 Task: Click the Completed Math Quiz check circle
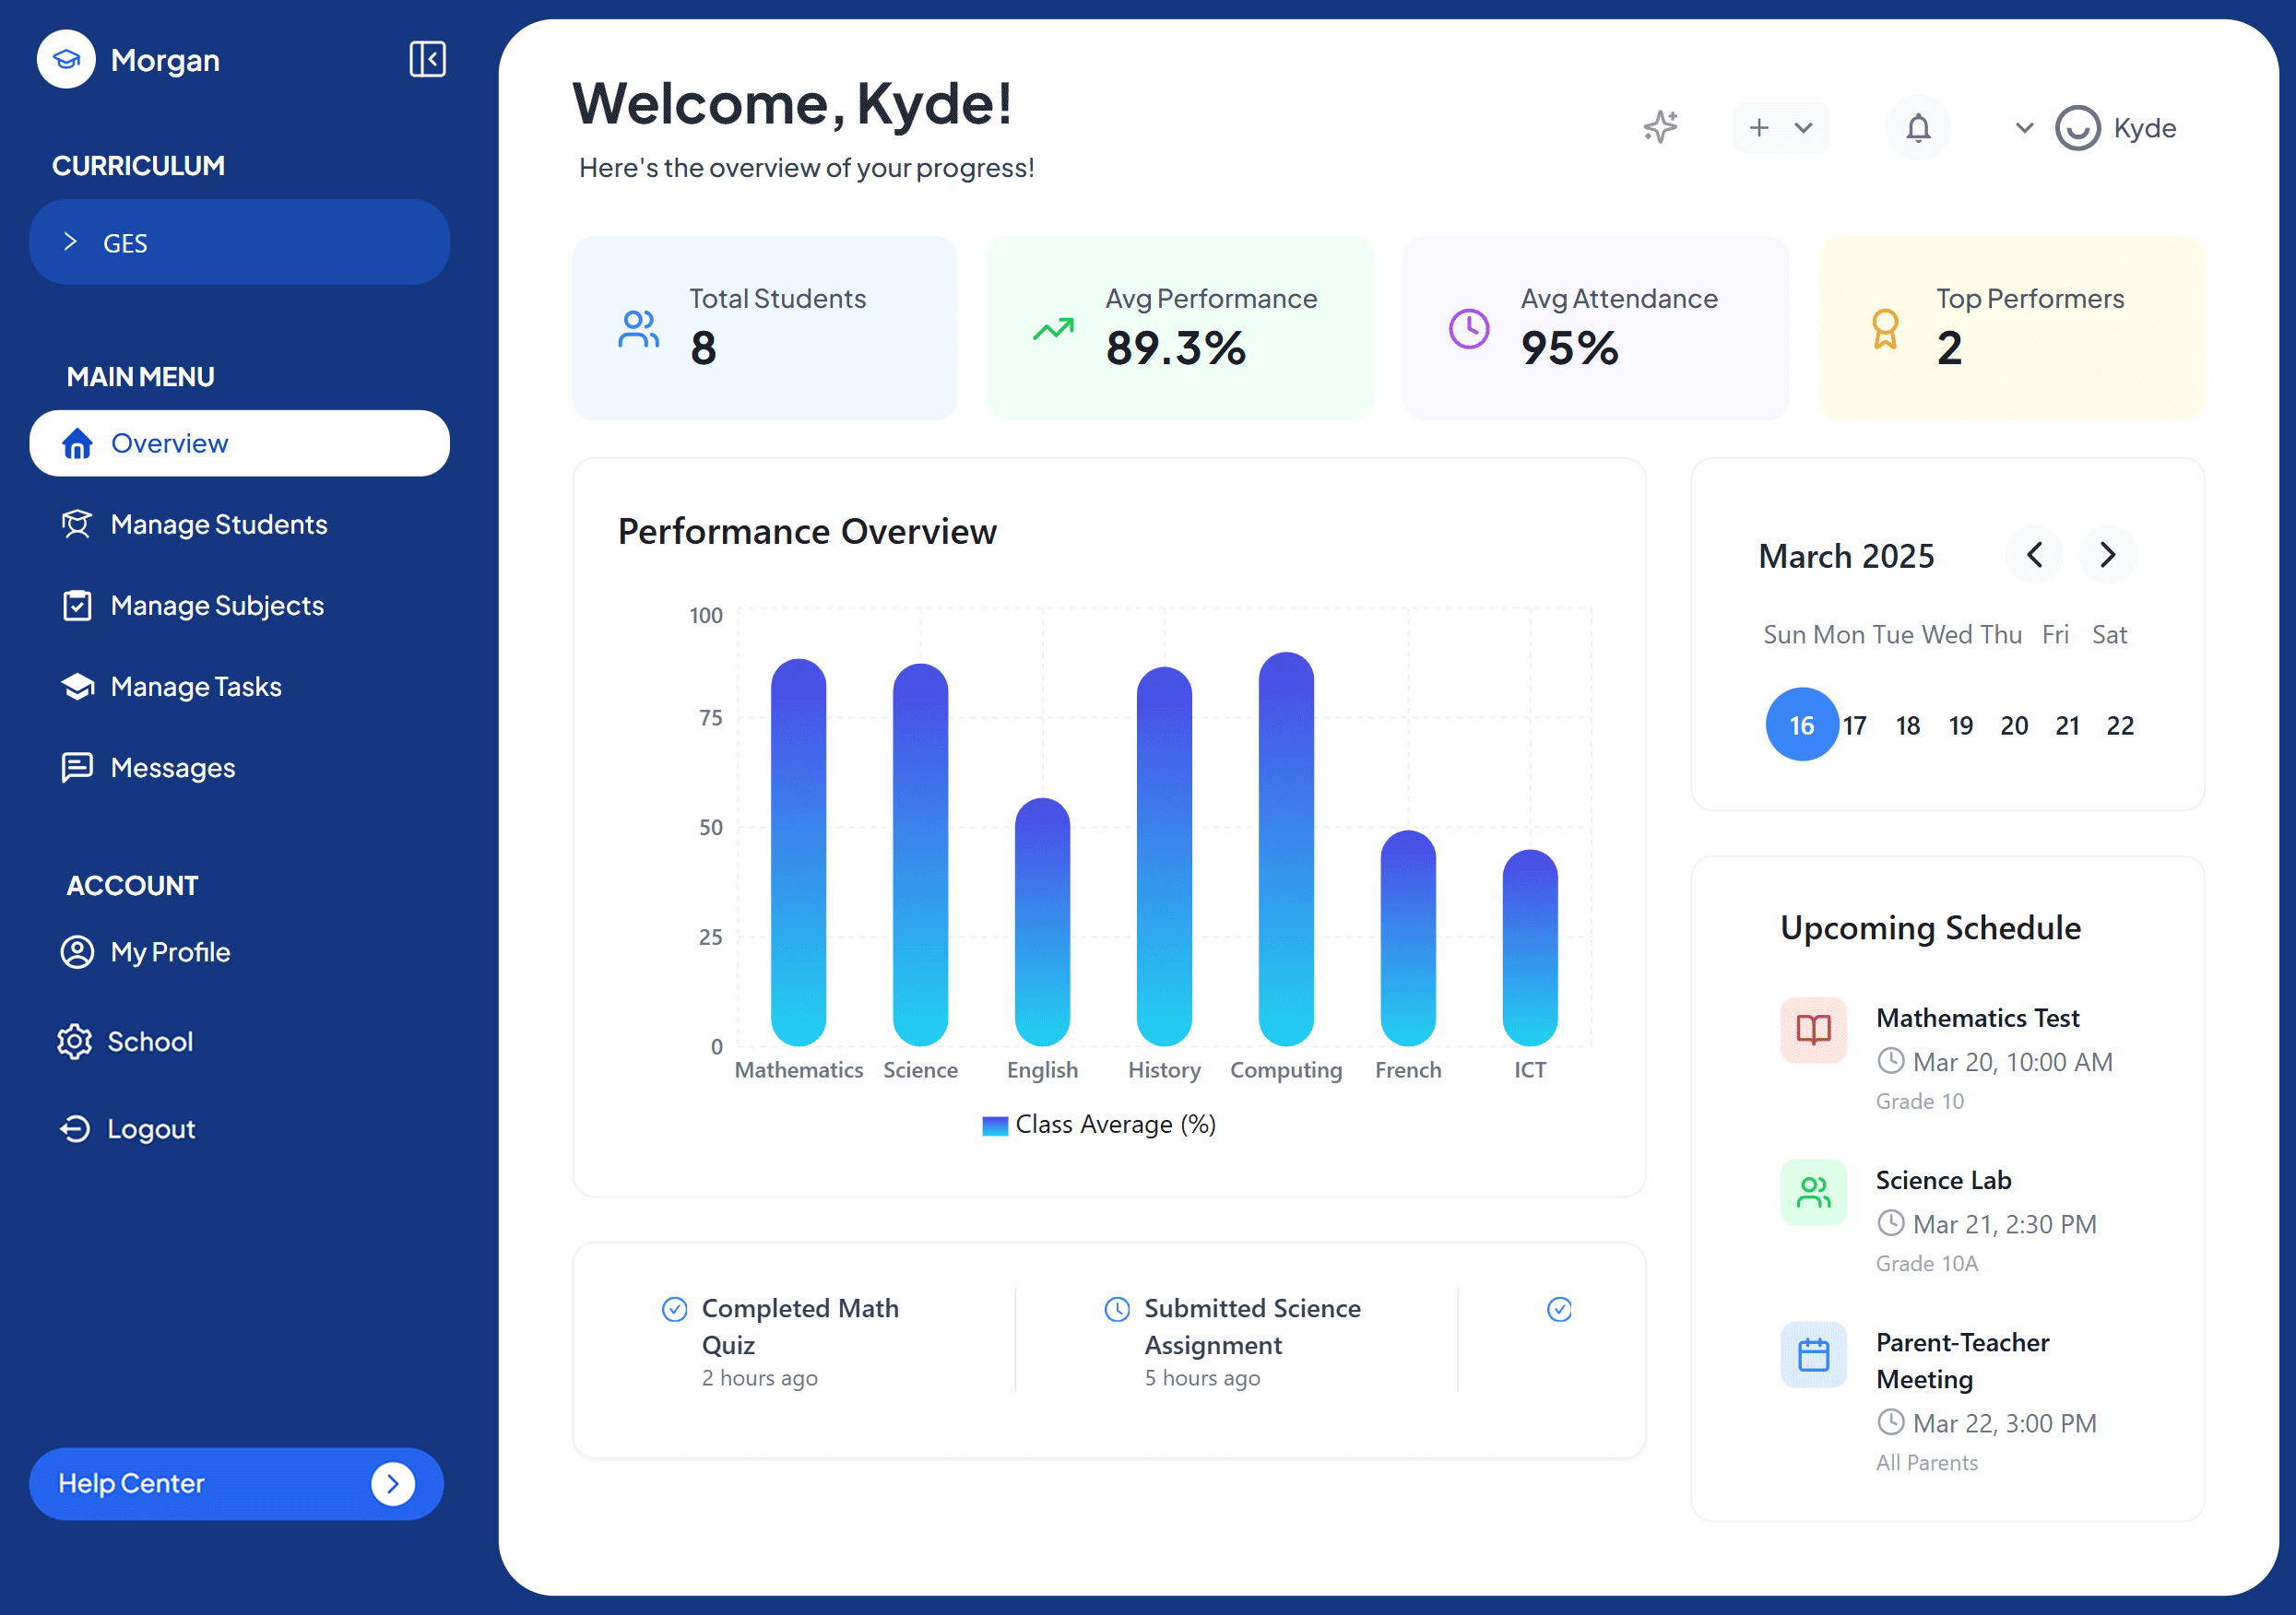674,1309
